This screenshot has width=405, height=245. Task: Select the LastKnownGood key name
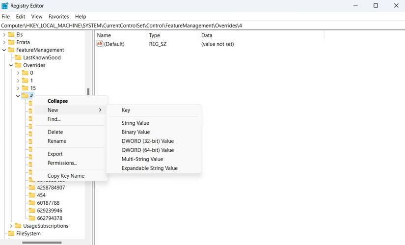[x=42, y=57]
